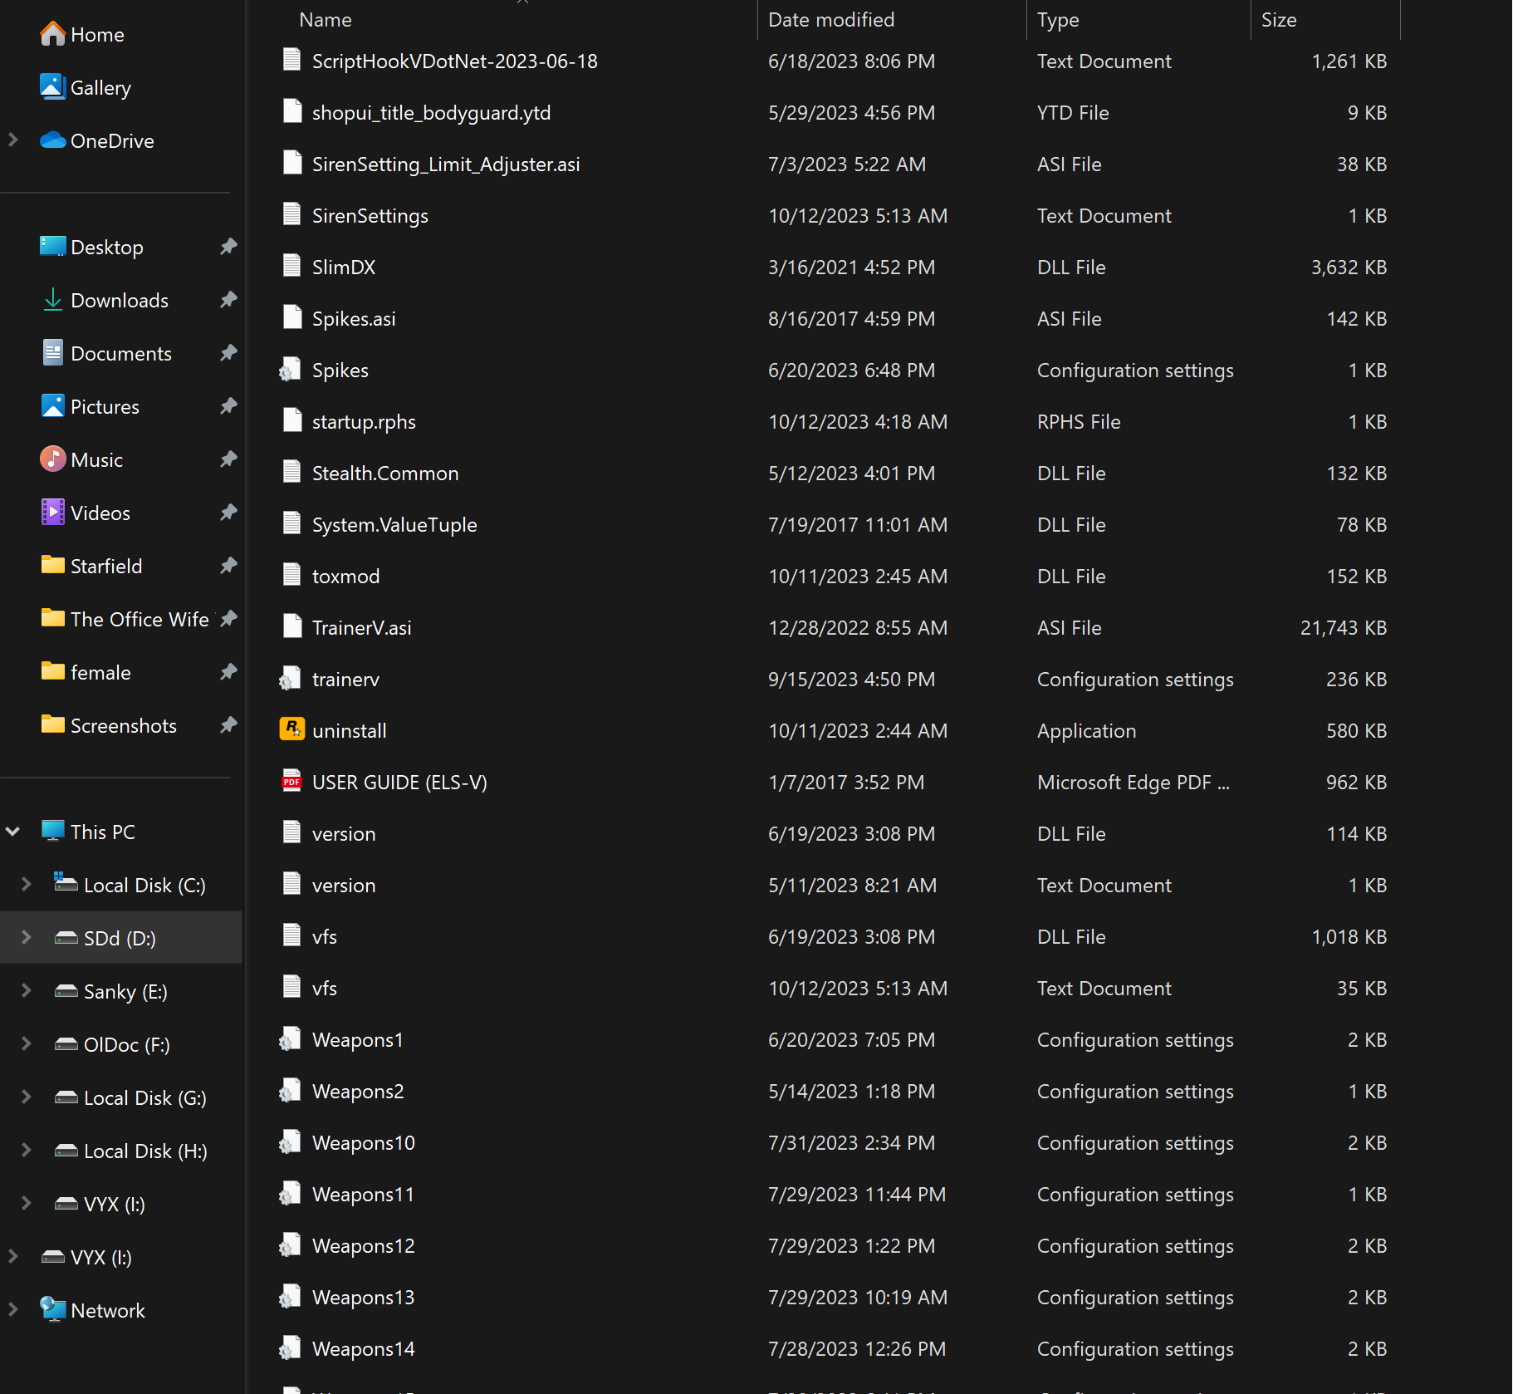1513x1394 pixels.
Task: Click the Network icon in sidebar
Action: pos(52,1310)
